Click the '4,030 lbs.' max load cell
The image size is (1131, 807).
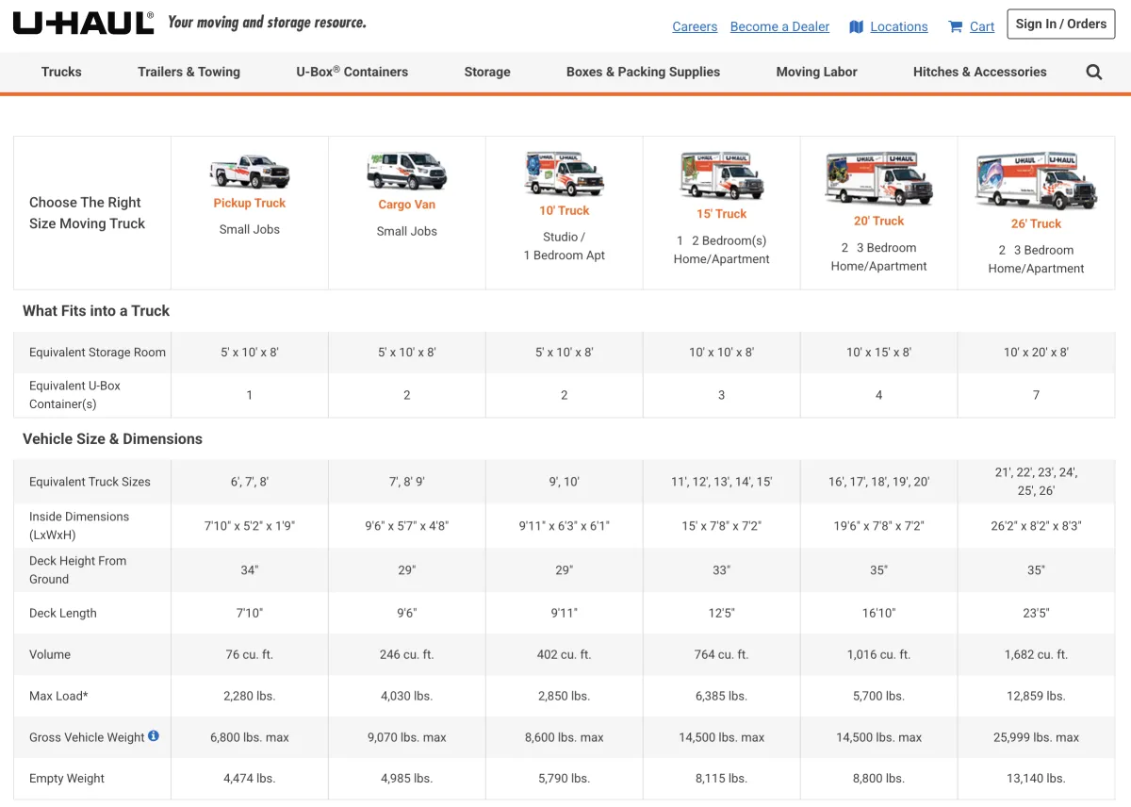click(407, 696)
